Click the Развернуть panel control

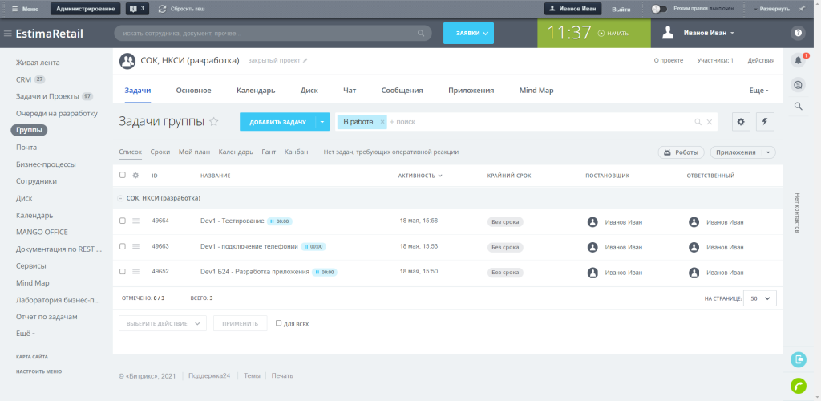point(772,9)
